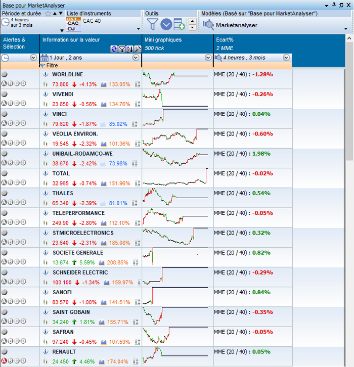Click the Filtre funnel icon below 1 Jour, 2 ans
354x367 pixels.
point(42,66)
